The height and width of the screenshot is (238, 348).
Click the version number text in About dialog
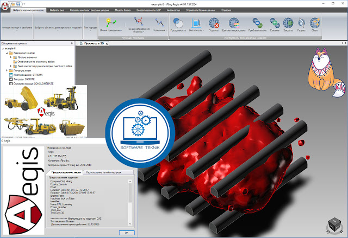pos(57,156)
